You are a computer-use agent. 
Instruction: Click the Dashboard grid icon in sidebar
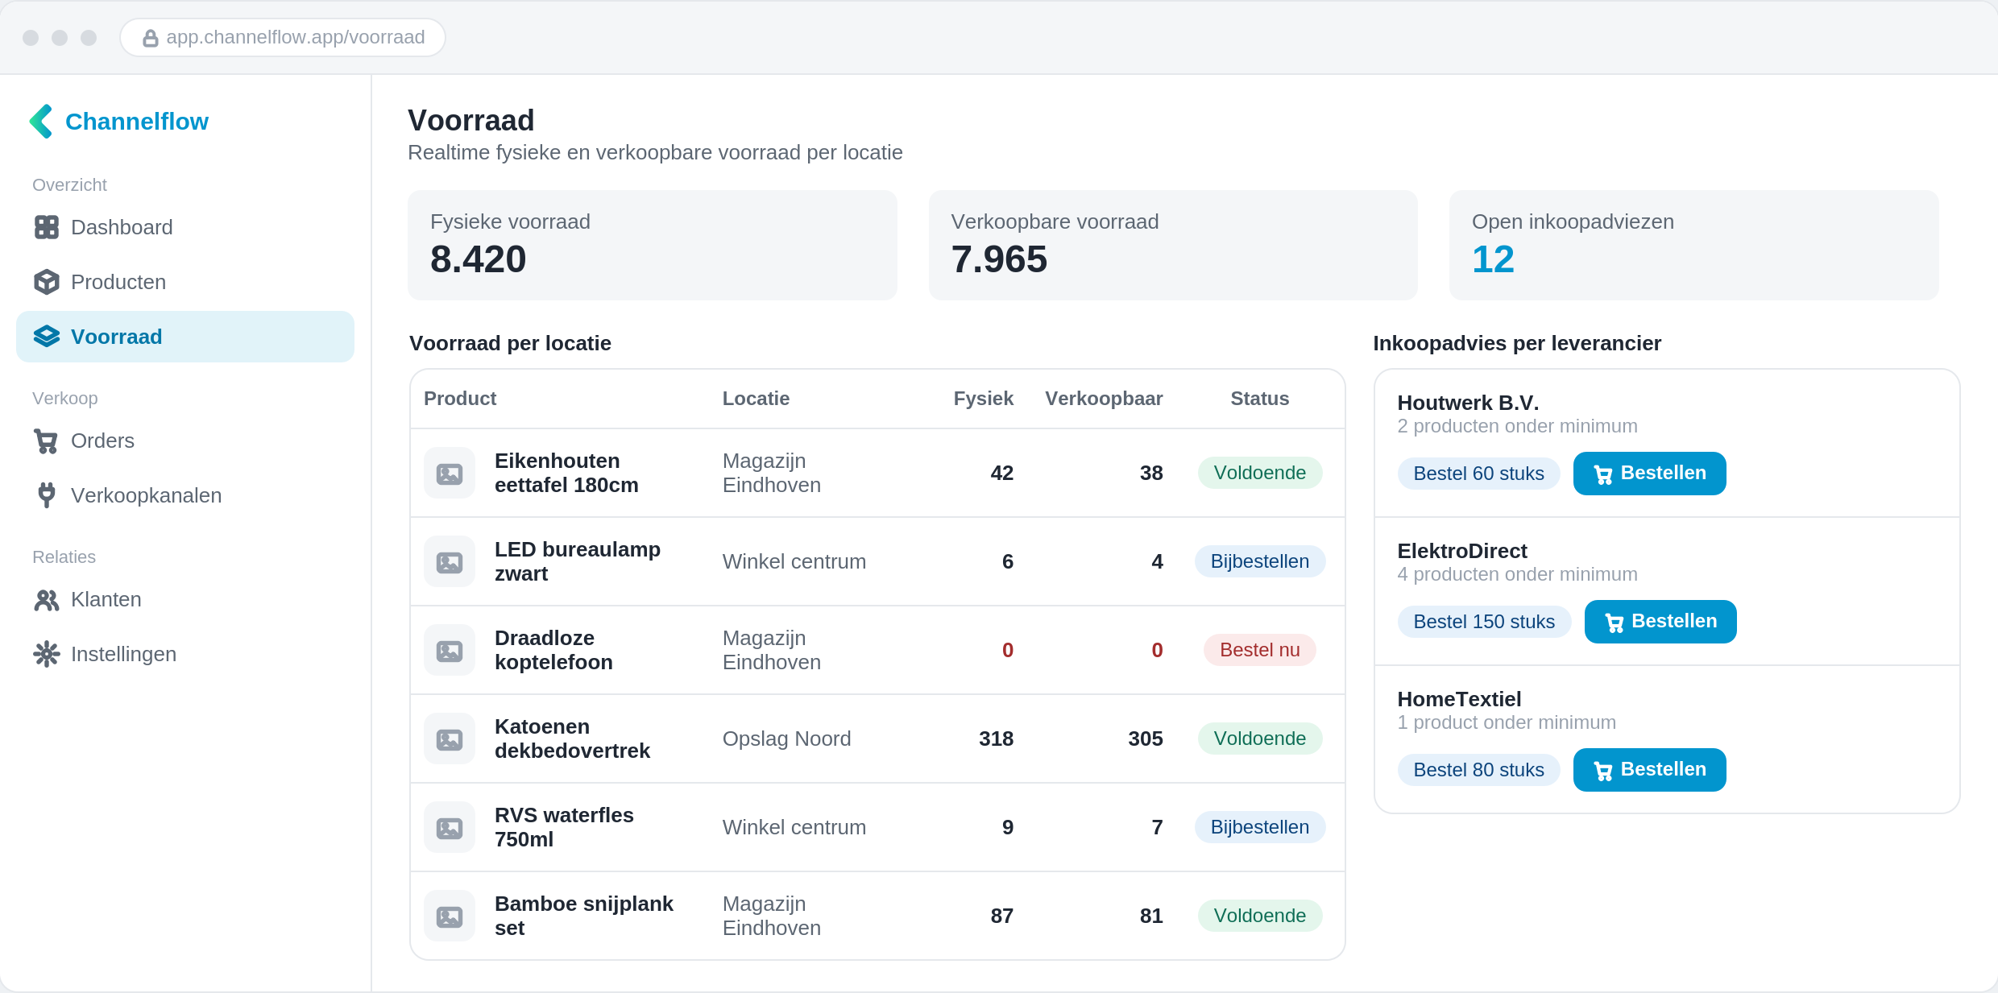pyautogui.click(x=47, y=227)
